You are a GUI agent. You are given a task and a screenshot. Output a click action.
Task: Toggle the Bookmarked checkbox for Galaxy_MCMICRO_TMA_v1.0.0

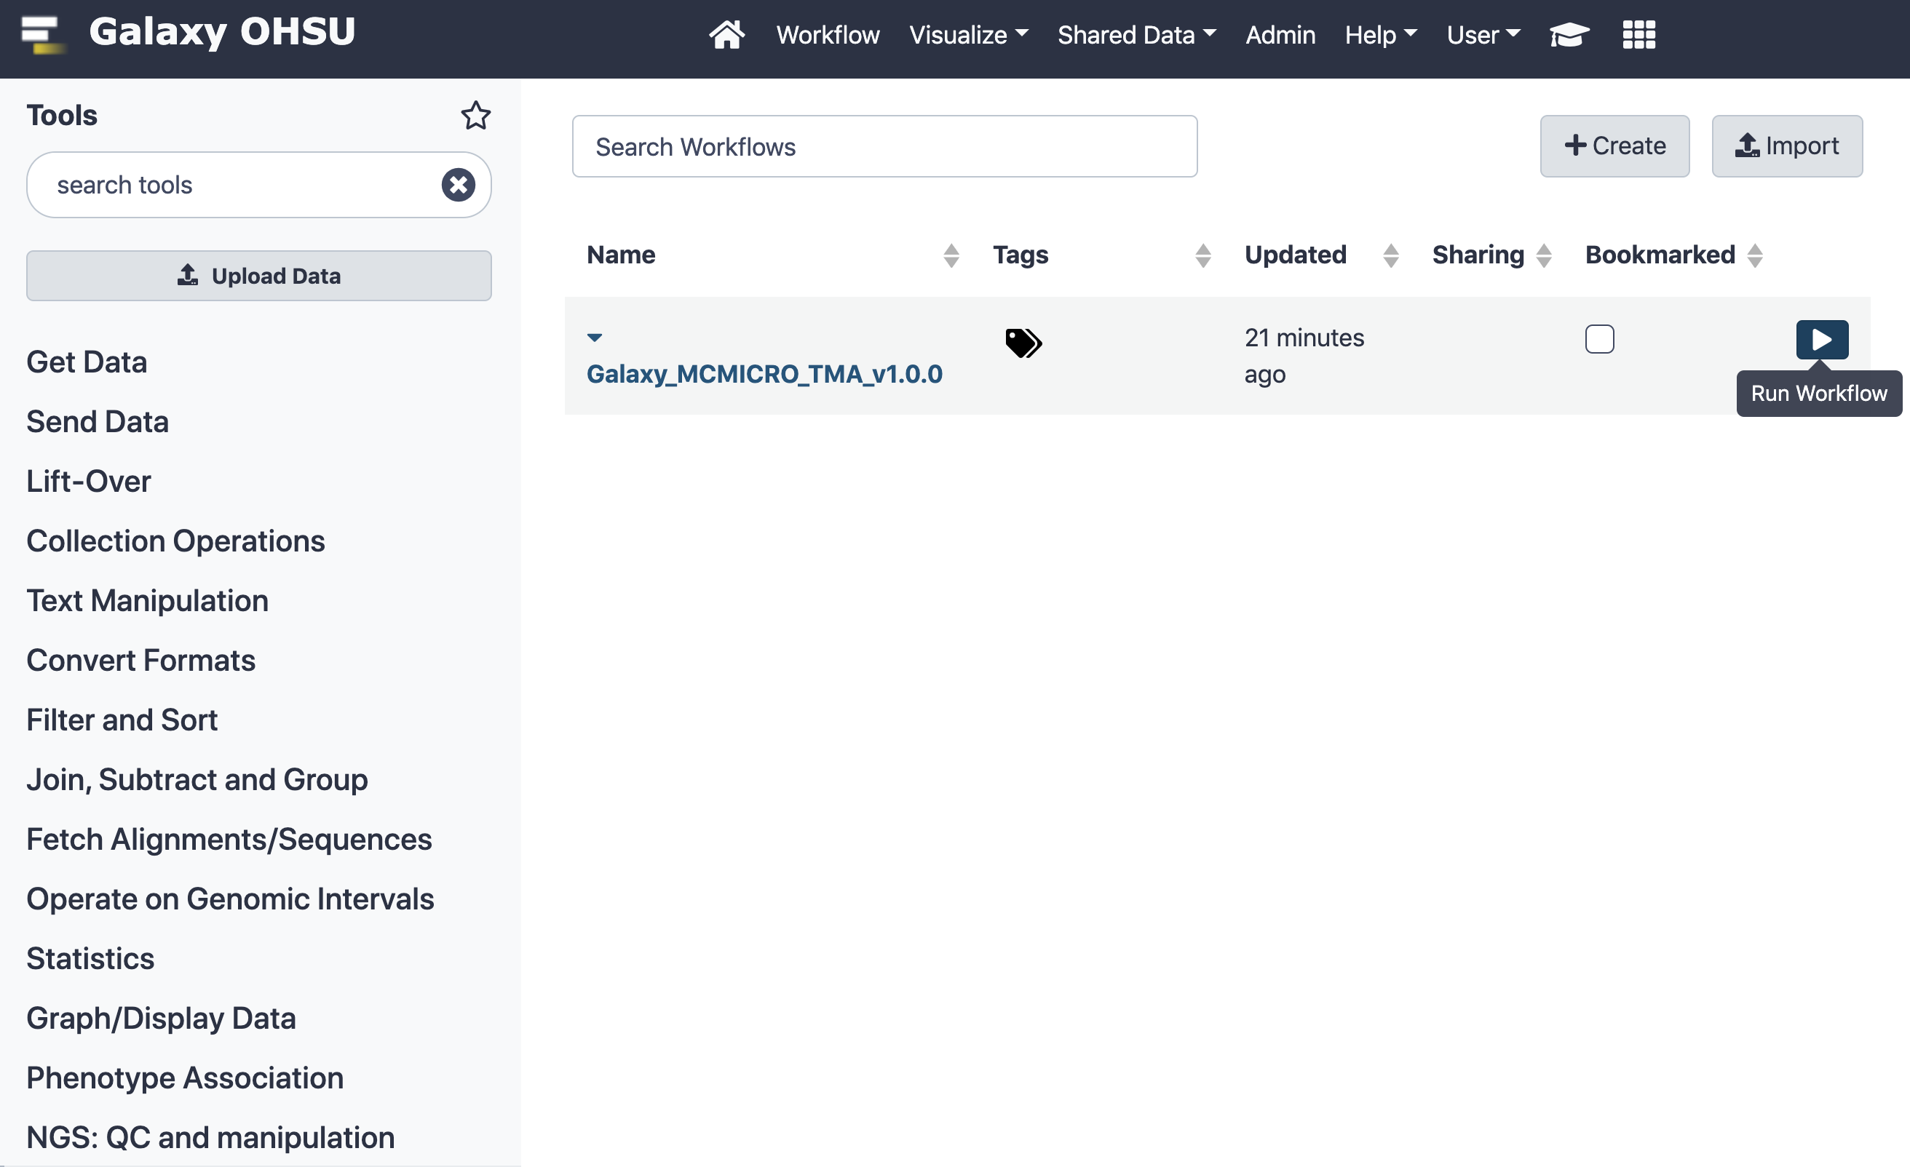[1599, 340]
